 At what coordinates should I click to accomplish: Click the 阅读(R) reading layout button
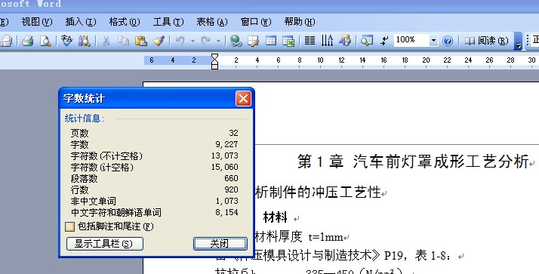486,41
